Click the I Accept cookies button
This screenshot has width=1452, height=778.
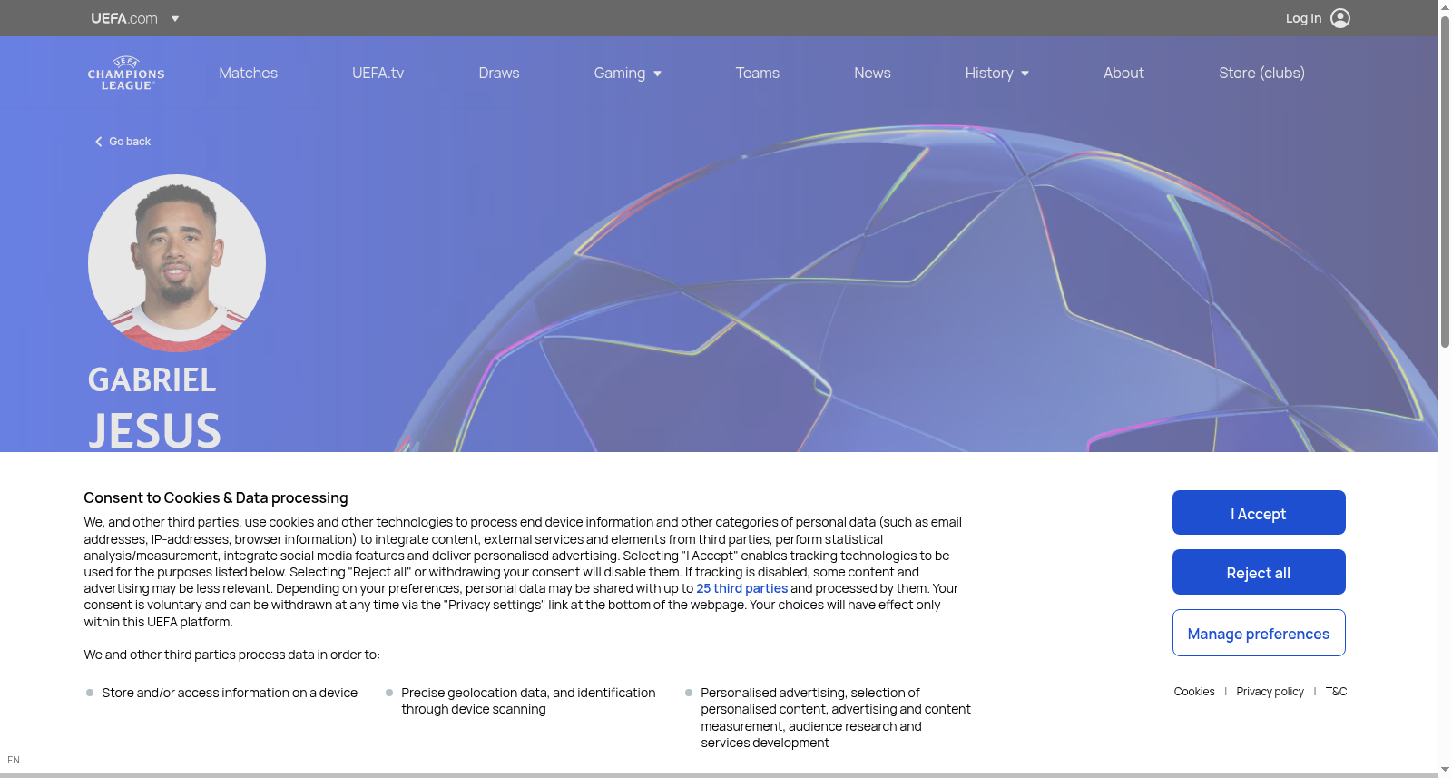tap(1259, 513)
